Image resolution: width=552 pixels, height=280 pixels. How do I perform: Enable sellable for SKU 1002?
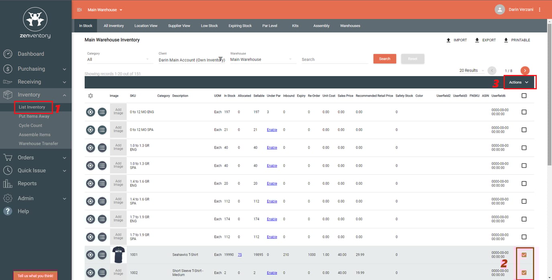pyautogui.click(x=272, y=272)
